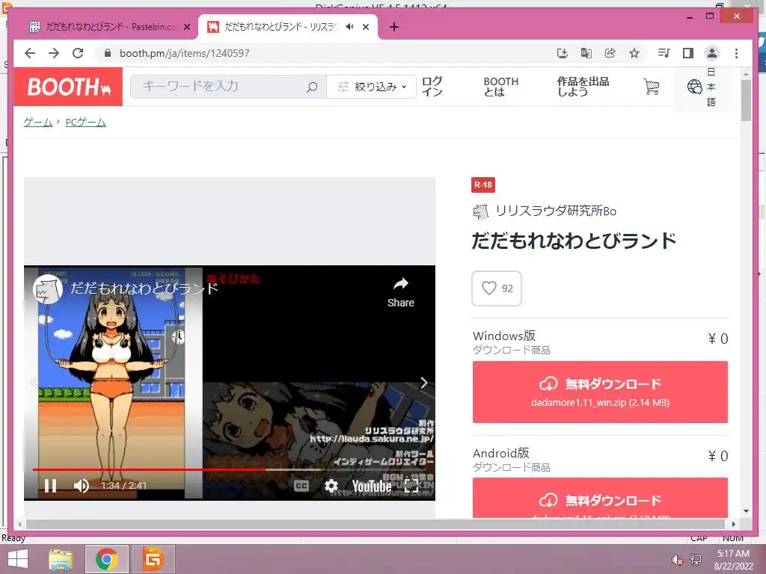Open the 絞り込み filter dropdown
The height and width of the screenshot is (574, 766).
[371, 87]
